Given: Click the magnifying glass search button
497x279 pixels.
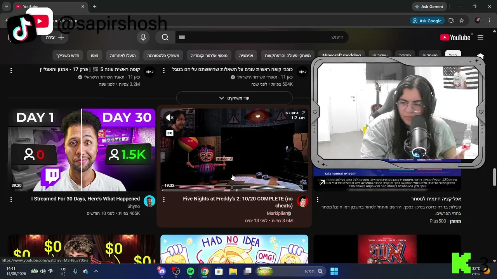Looking at the screenshot, I should click(x=165, y=37).
